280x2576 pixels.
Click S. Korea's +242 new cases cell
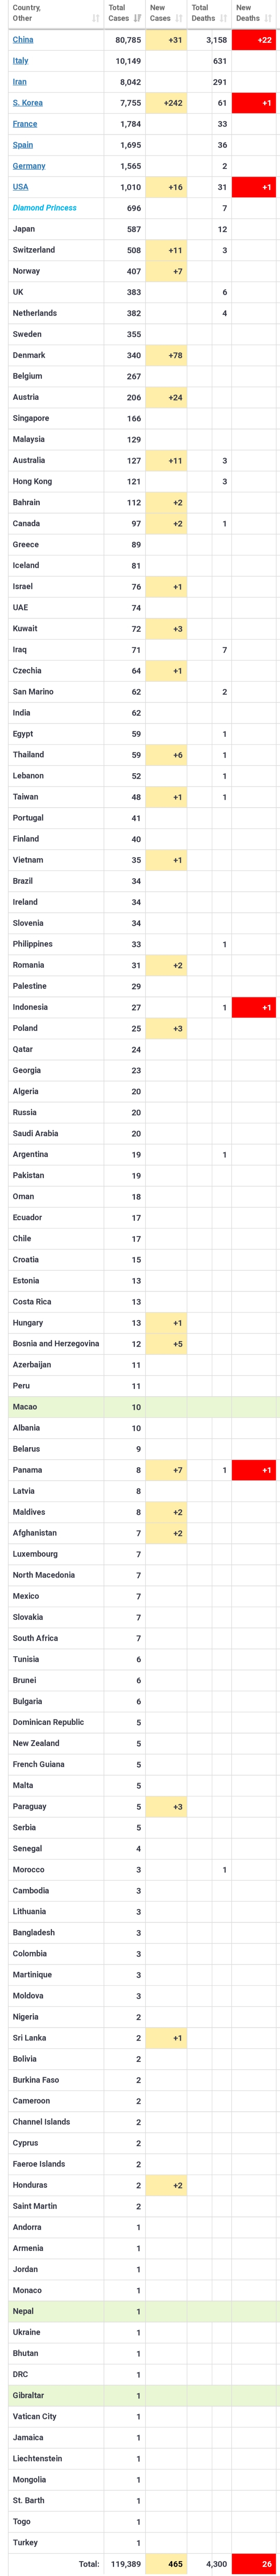(166, 103)
